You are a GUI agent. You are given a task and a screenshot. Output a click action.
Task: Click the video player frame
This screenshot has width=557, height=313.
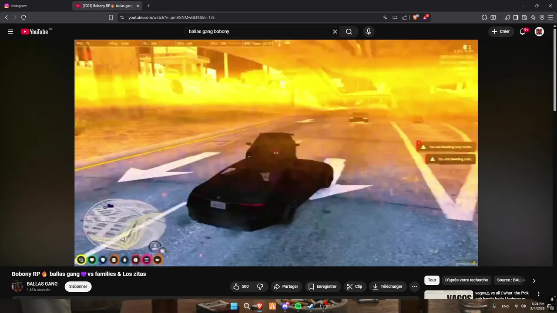tap(276, 153)
